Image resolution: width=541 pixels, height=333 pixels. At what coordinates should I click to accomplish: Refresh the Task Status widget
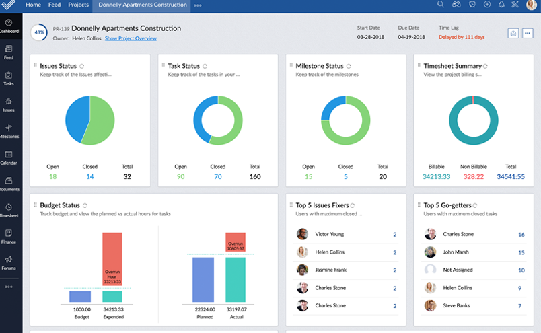click(205, 66)
